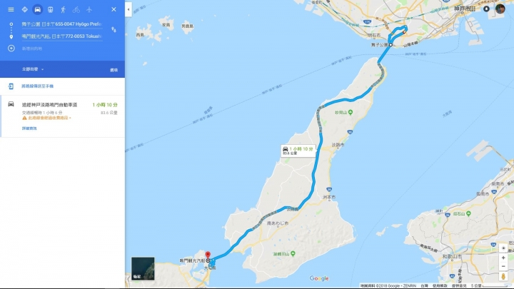514x289 pixels.
Task: Open Street View pegman icon
Action: point(503,277)
